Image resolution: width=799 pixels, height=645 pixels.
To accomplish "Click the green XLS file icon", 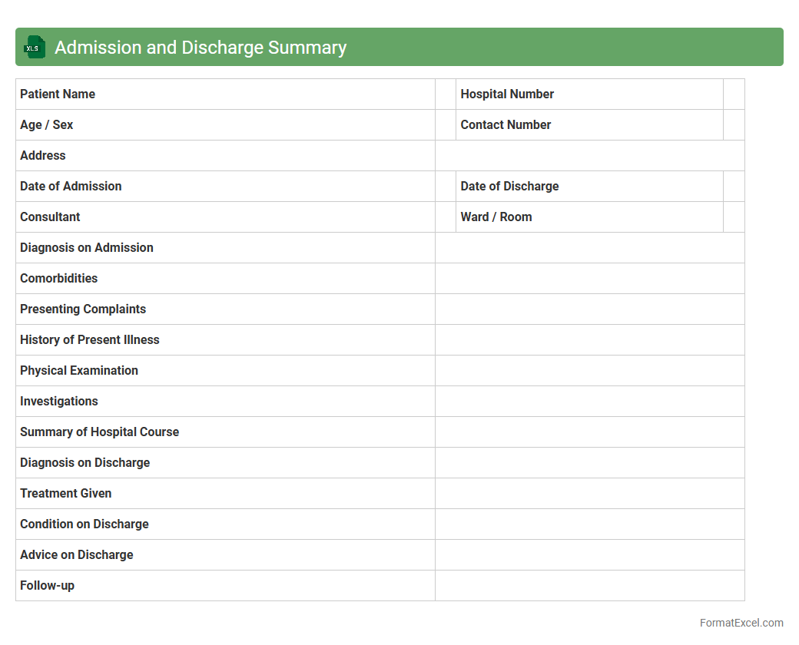I will (34, 48).
